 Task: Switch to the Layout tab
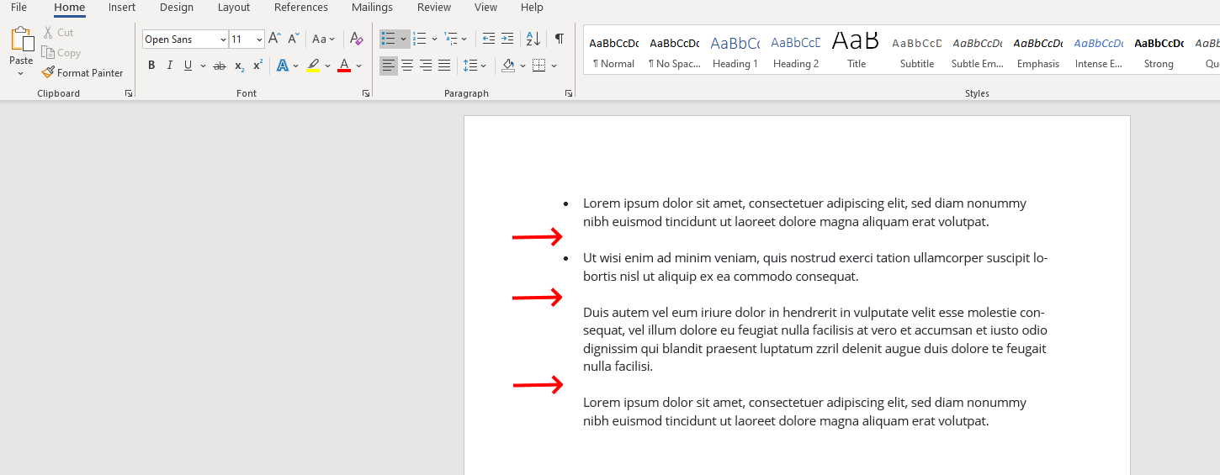233,8
